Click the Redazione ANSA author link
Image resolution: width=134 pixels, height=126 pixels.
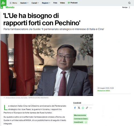(104, 91)
